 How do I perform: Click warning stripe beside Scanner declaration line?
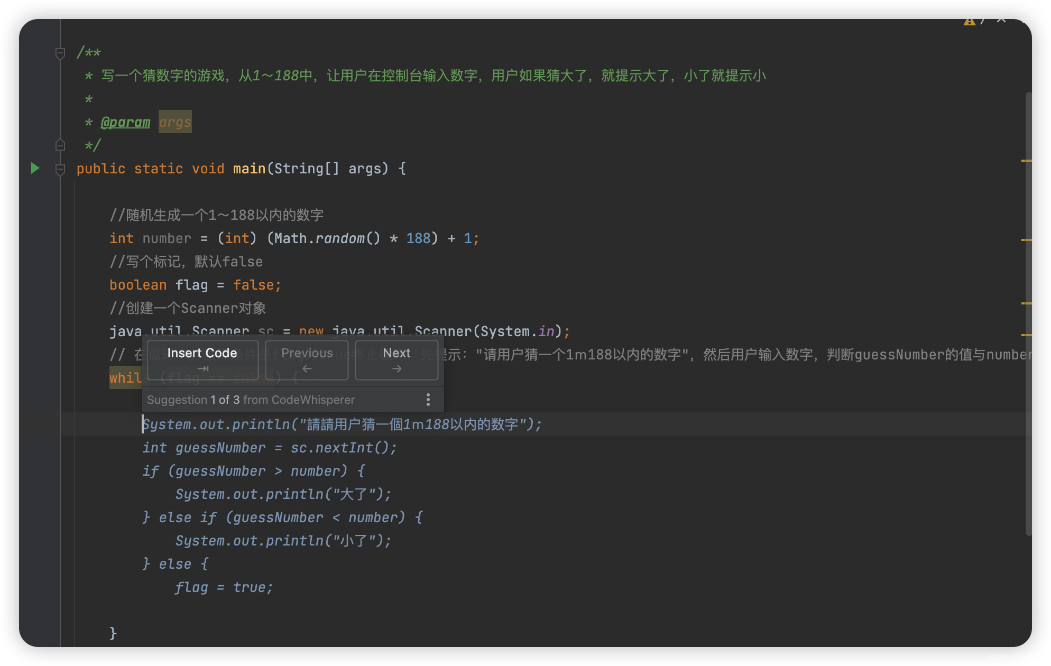pyautogui.click(x=1026, y=335)
